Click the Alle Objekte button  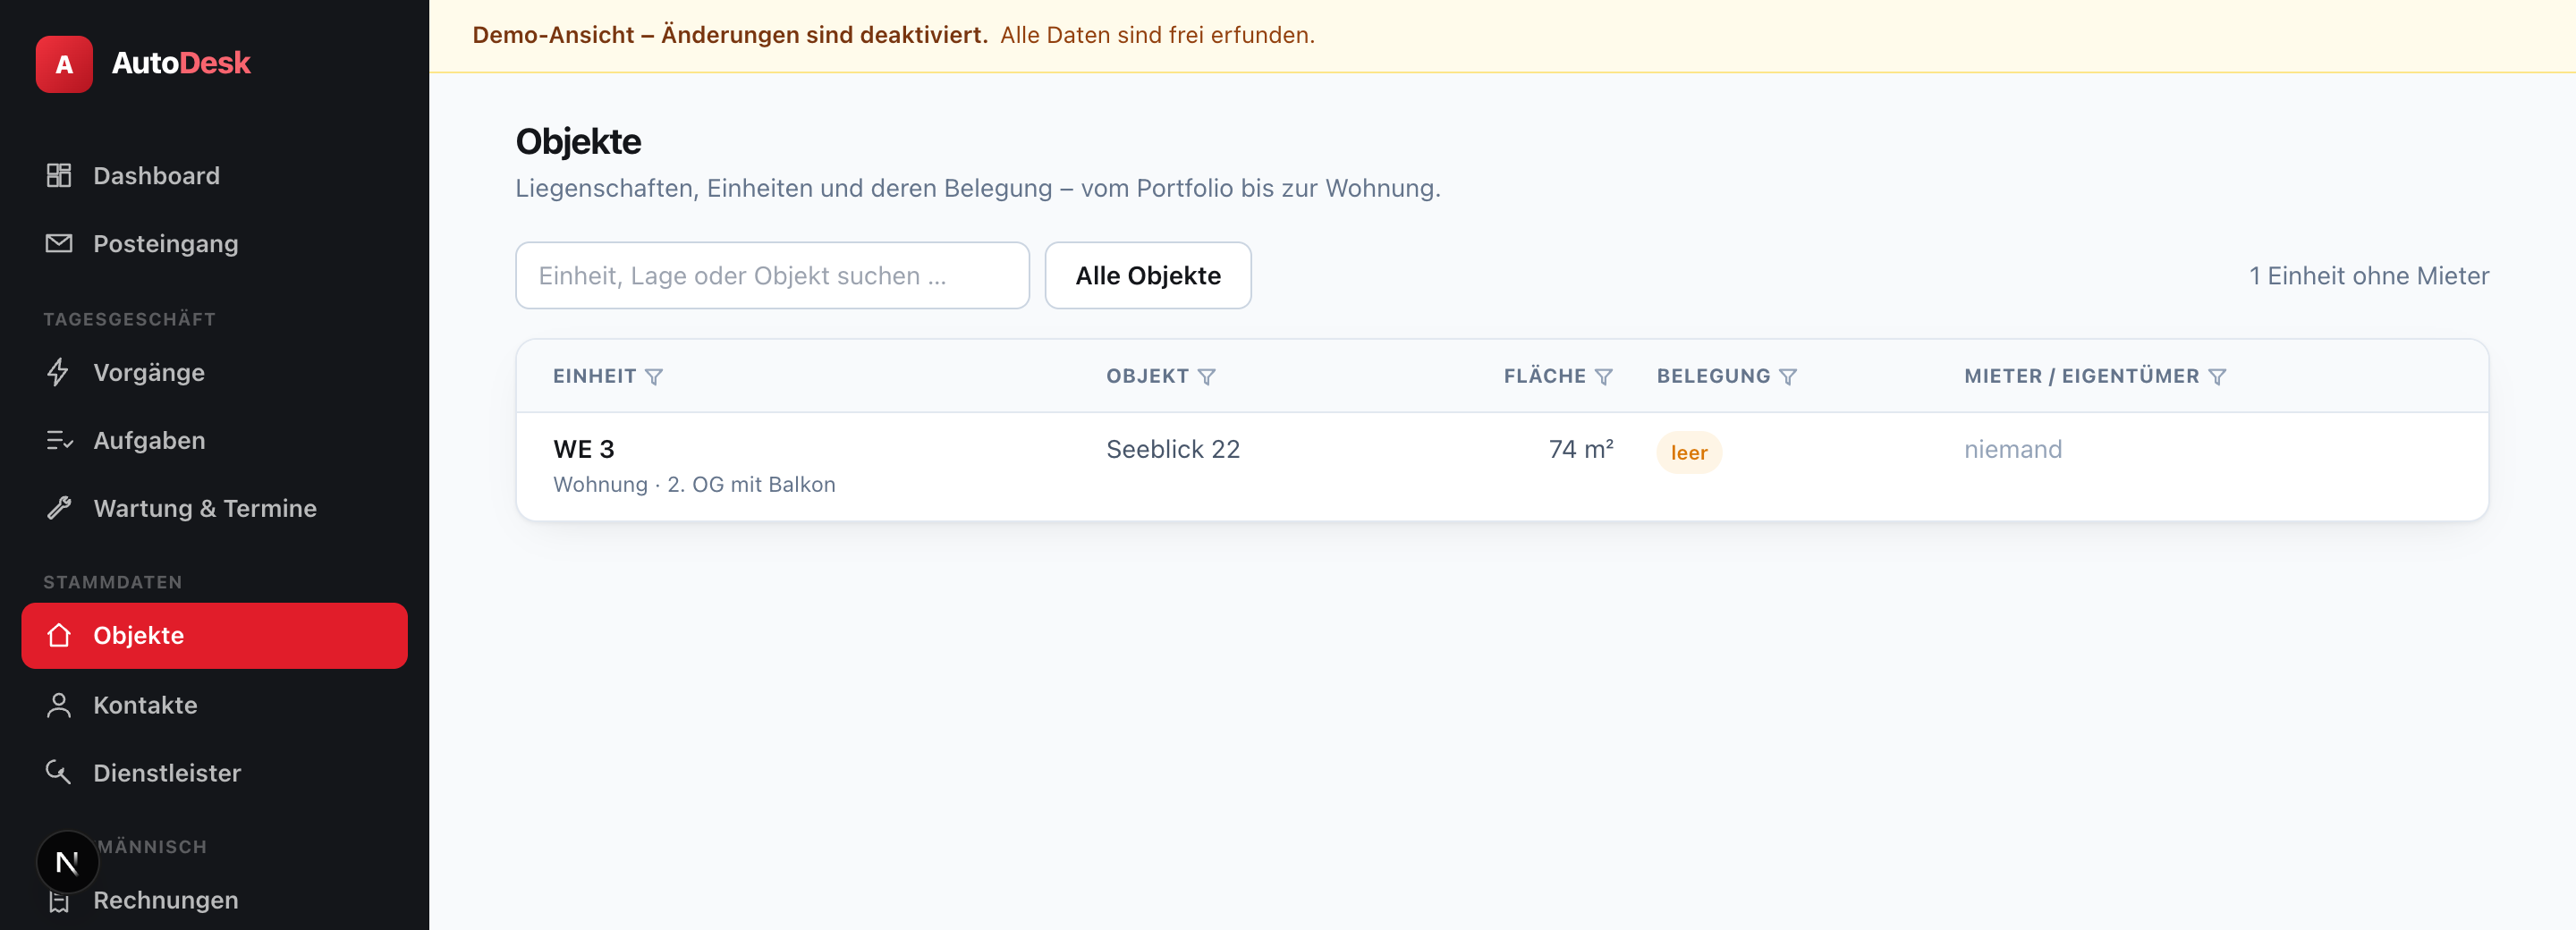1148,276
